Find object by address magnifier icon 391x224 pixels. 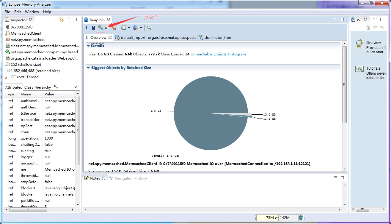149,28
